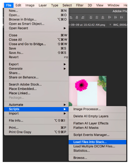Run Delete All Empty Layers script

(97, 116)
